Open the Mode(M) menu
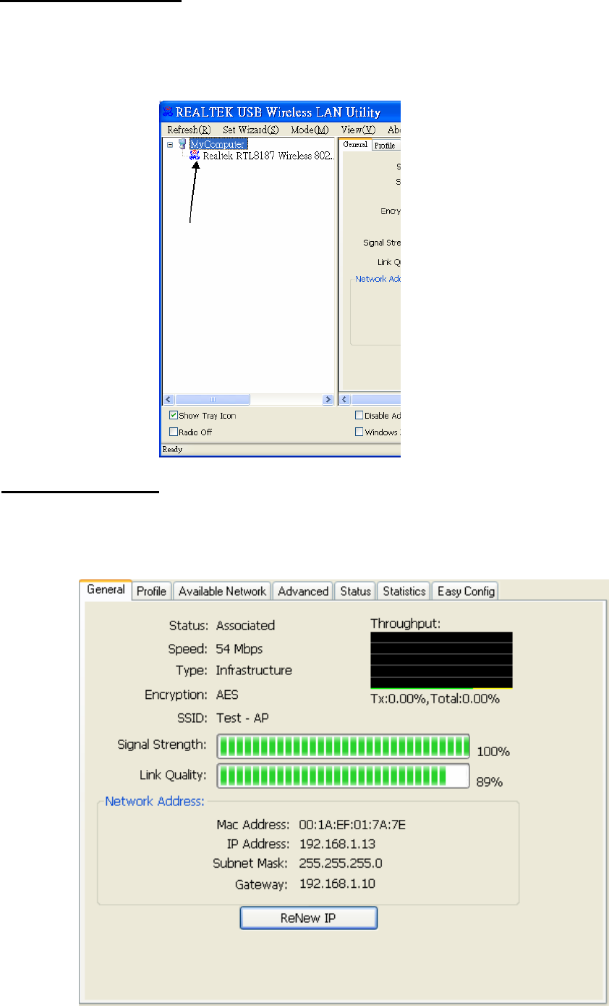The width and height of the screenshot is (609, 1006). click(310, 130)
